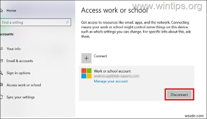Viewport: 207px width, 119px height.
Task: Click the Email & accounts envelope icon
Action: (1, 61)
